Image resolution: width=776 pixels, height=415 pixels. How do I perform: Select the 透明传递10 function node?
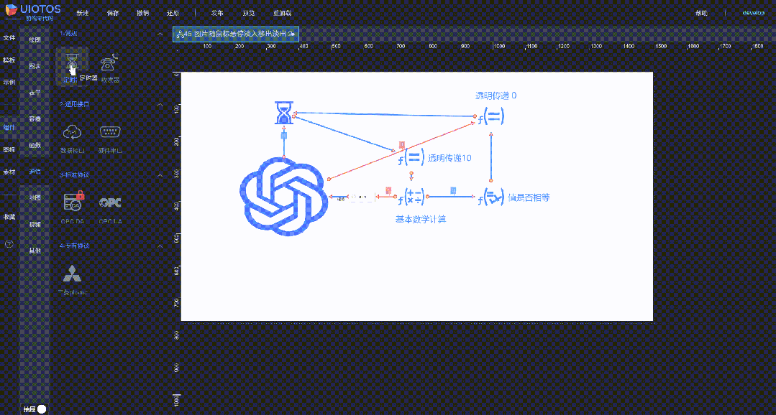(x=411, y=158)
